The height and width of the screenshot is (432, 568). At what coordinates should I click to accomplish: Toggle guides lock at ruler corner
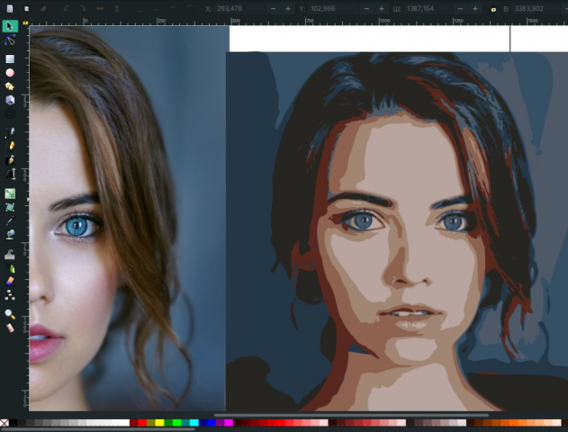25,22
